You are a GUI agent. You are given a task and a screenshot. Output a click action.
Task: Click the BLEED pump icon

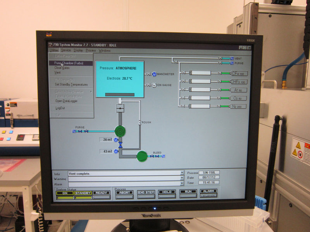143,156
